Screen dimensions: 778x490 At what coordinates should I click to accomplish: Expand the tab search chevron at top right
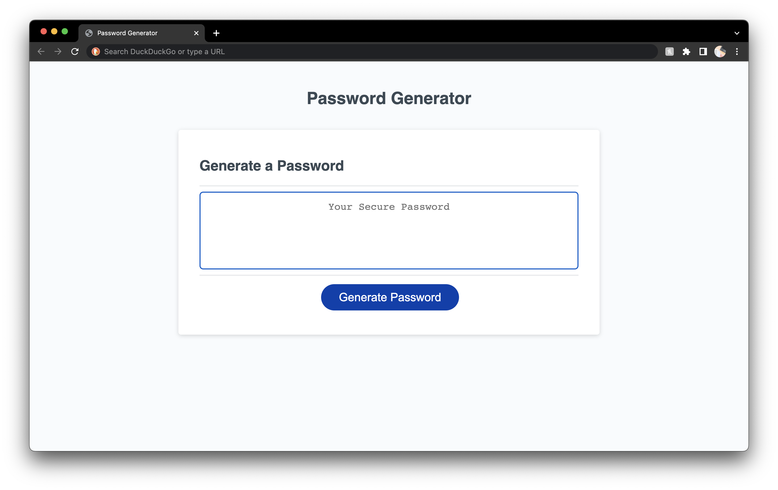[737, 33]
